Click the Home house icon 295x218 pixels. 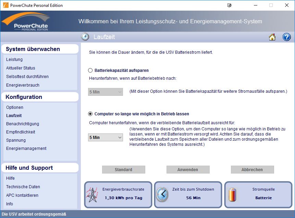tap(272, 37)
